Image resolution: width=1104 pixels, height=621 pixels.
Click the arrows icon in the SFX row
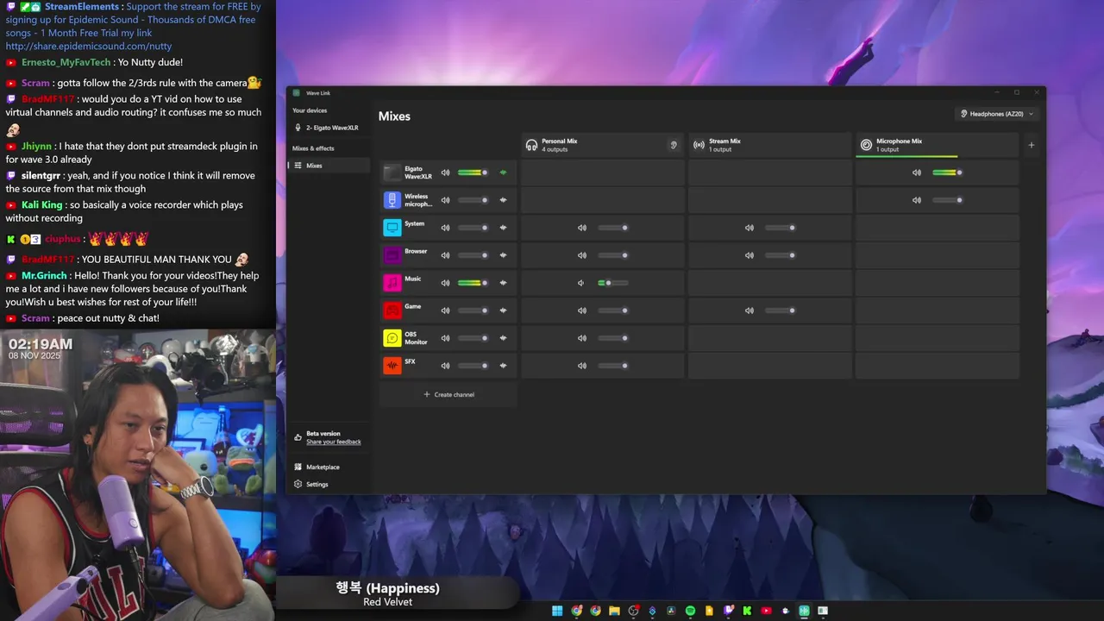point(503,366)
